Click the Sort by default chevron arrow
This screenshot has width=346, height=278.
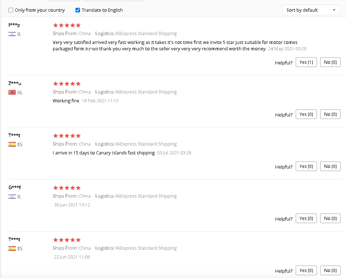(x=334, y=10)
